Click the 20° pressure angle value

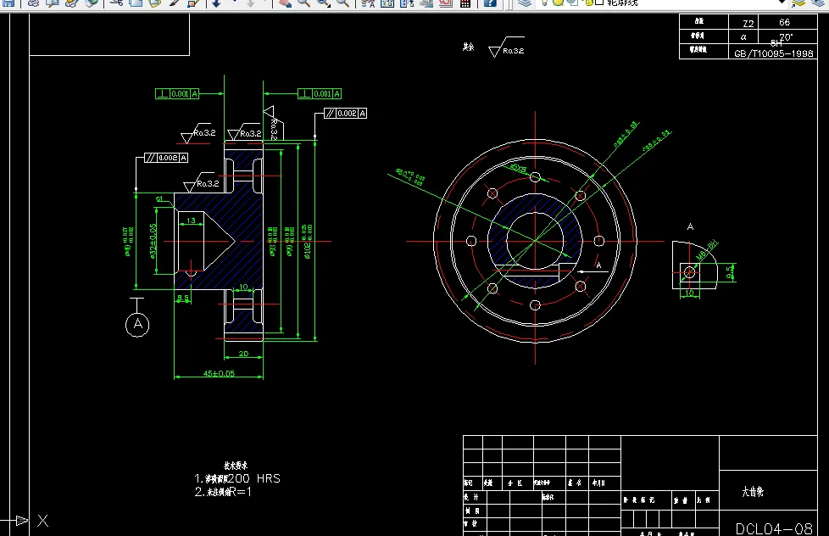click(786, 37)
